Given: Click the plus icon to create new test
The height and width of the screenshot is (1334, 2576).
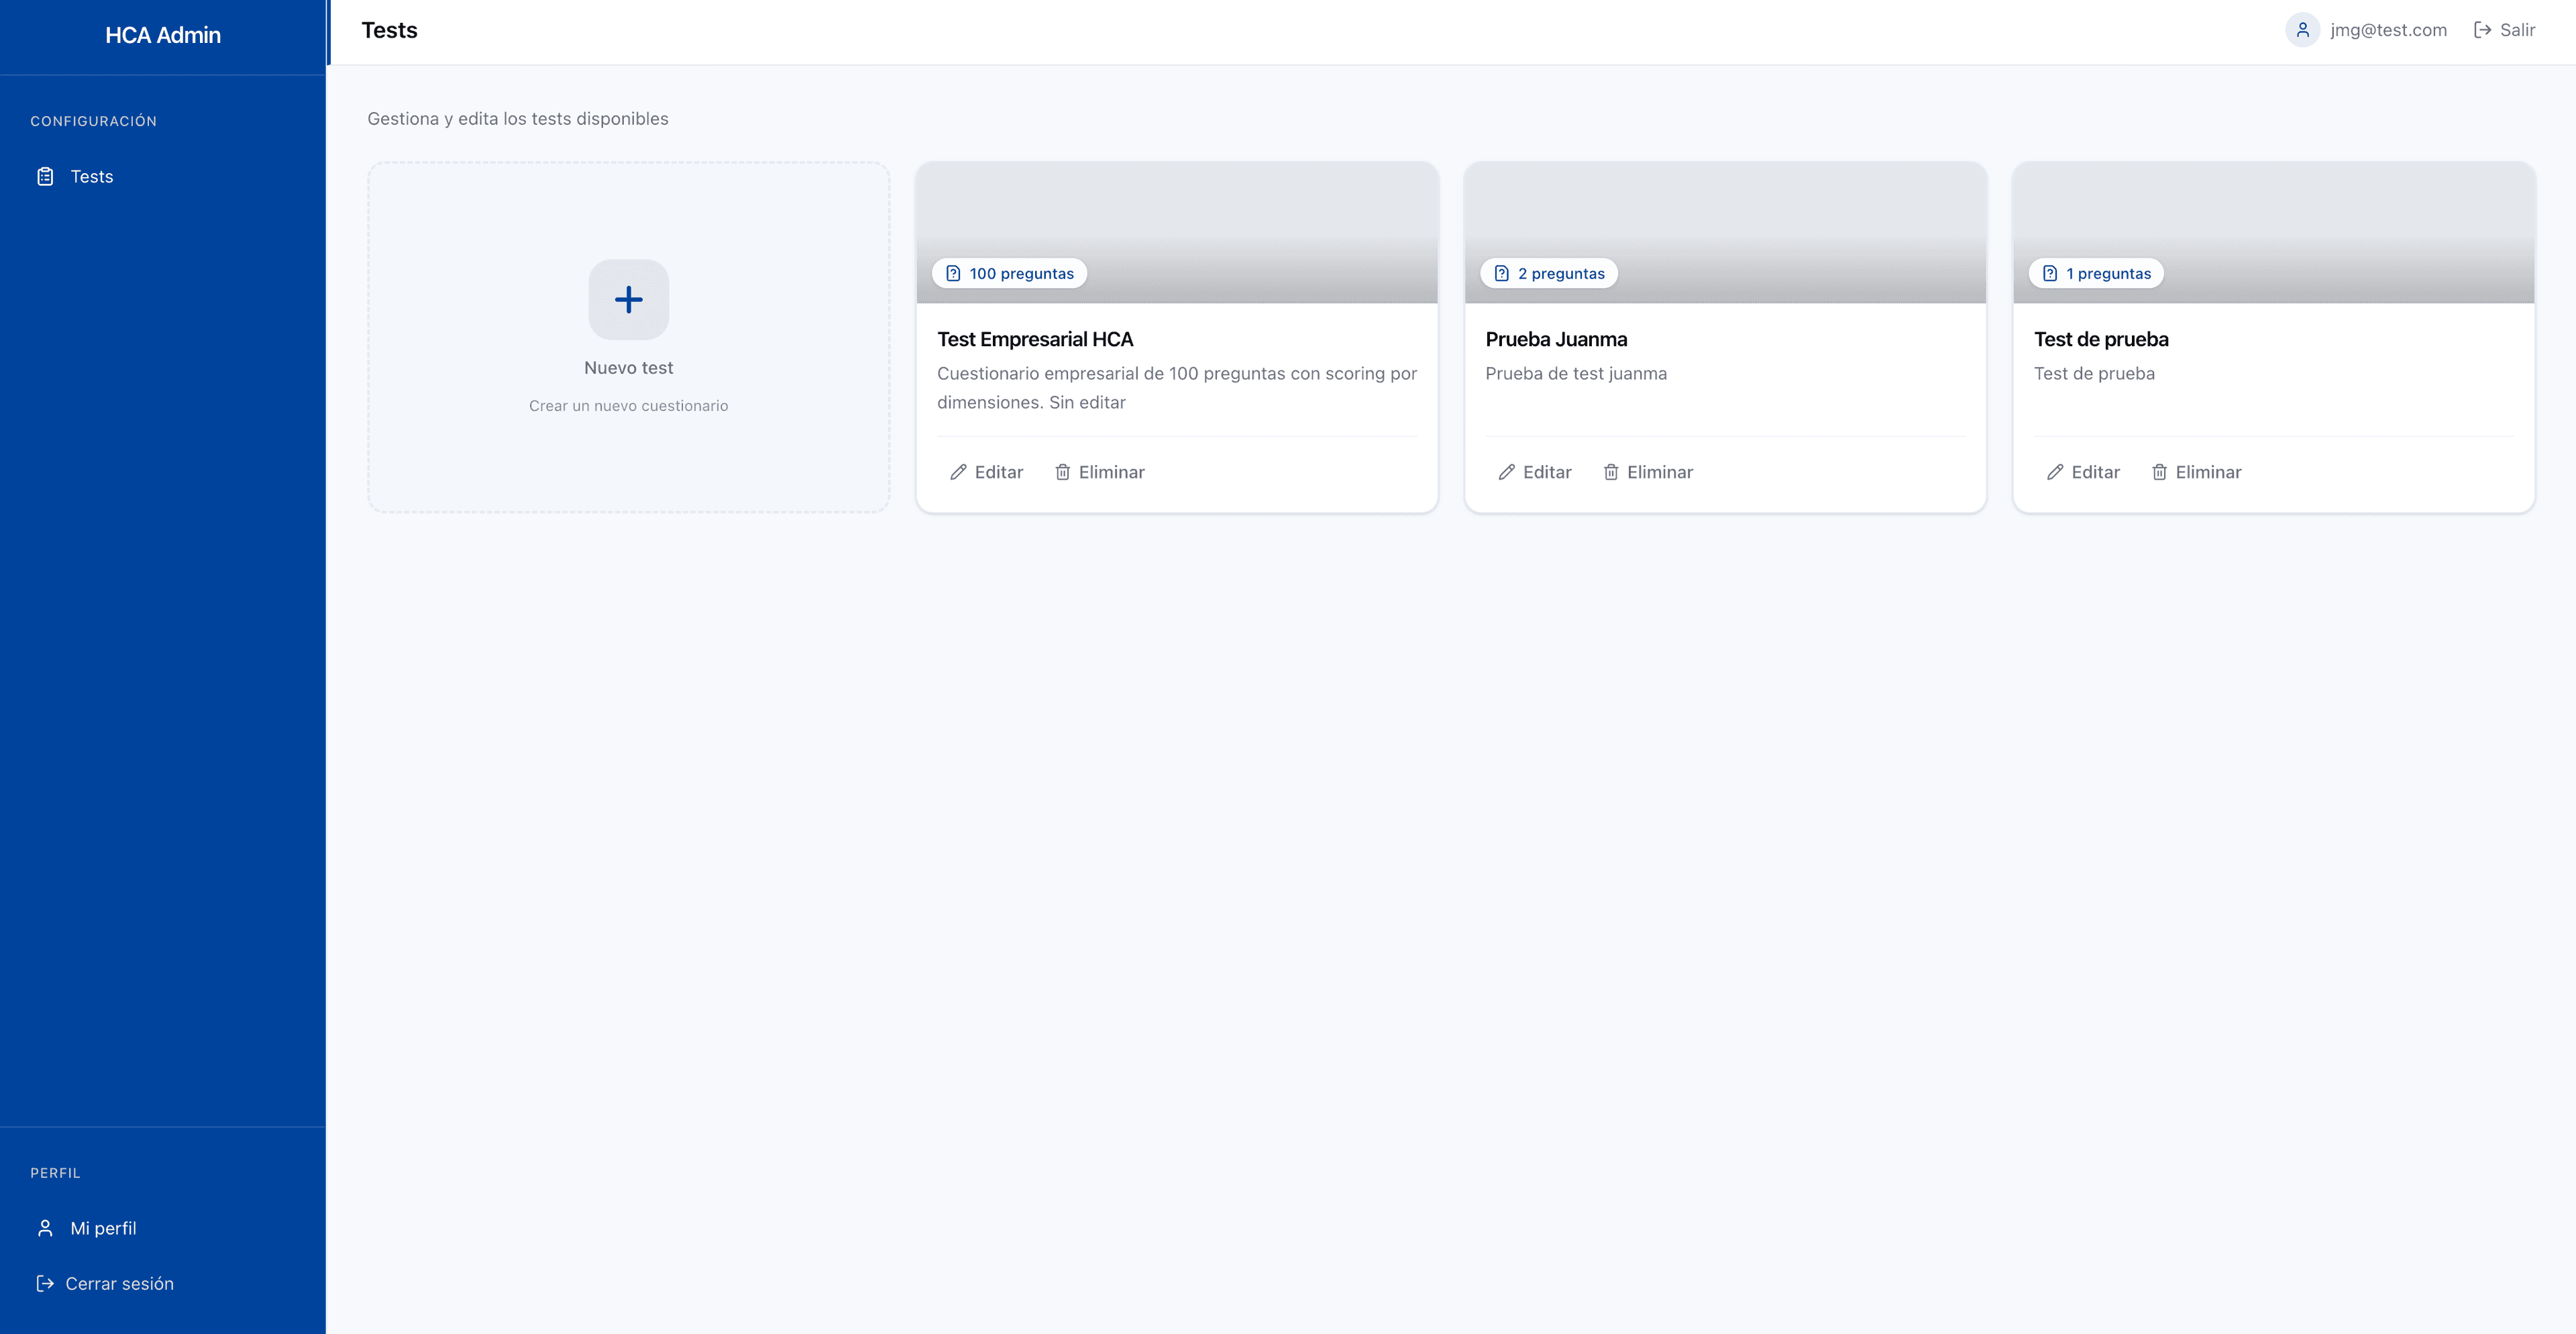Looking at the screenshot, I should pos(628,299).
